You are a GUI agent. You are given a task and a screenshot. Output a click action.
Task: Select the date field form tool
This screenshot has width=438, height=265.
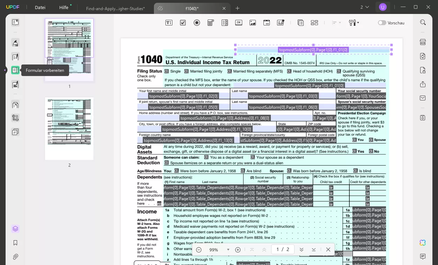click(267, 23)
